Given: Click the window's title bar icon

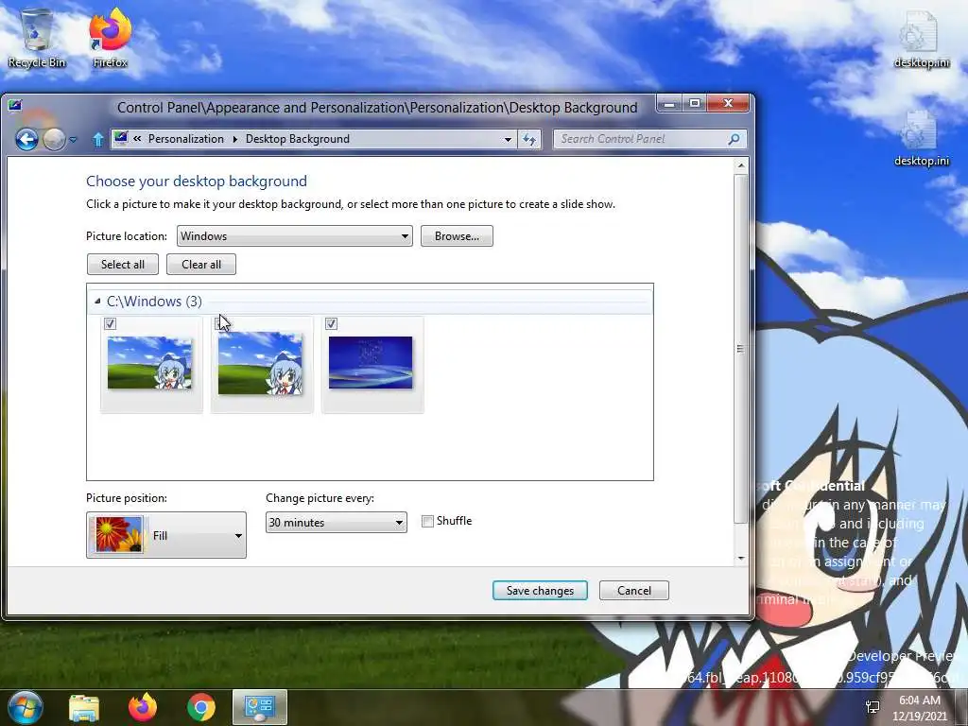Looking at the screenshot, I should [x=15, y=106].
